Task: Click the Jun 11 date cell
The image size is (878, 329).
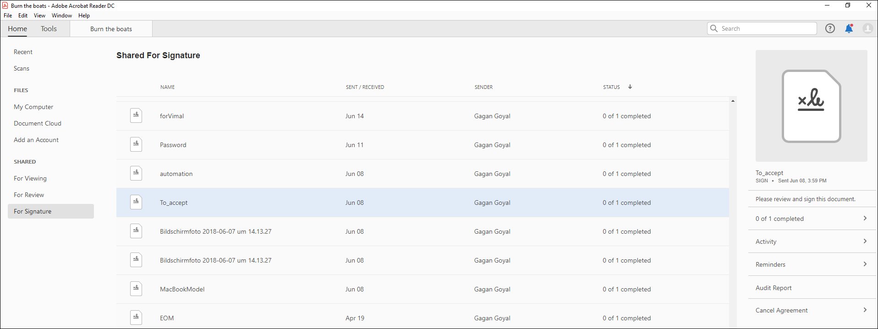Action: tap(355, 145)
